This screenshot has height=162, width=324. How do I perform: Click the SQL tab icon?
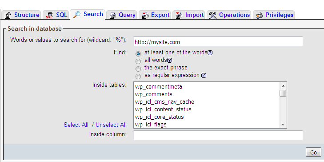coord(49,16)
